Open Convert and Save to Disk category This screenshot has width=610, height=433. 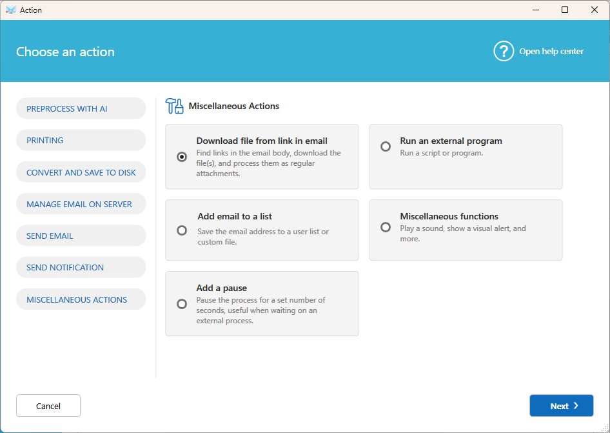click(81, 172)
